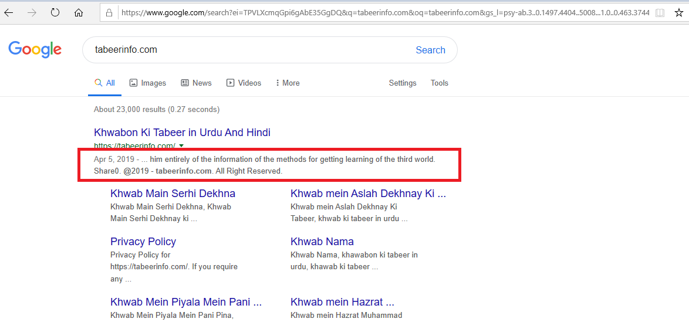Screen dimensions: 689x322
Task: Click the padlock icon in address bar
Action: 110,13
